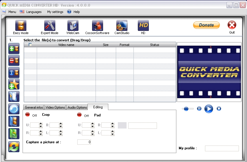Click the Quick Media Converter preview image
The height and width of the screenshot is (162, 247).
[x=209, y=72]
